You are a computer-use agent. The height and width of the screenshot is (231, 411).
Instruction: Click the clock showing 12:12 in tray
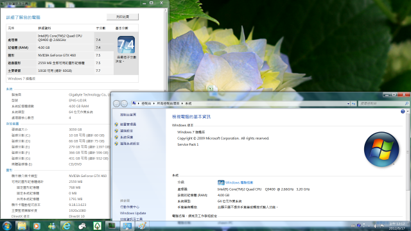pos(397,226)
